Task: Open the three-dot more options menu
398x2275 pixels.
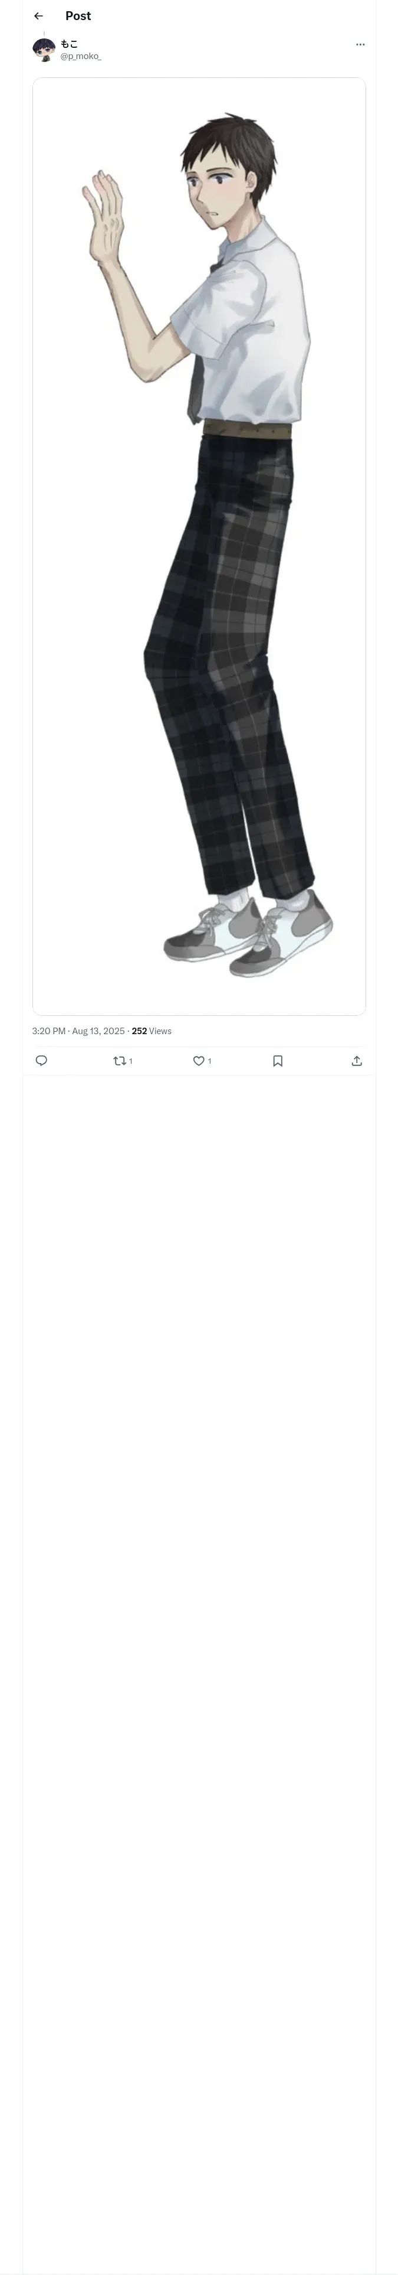Action: click(360, 44)
